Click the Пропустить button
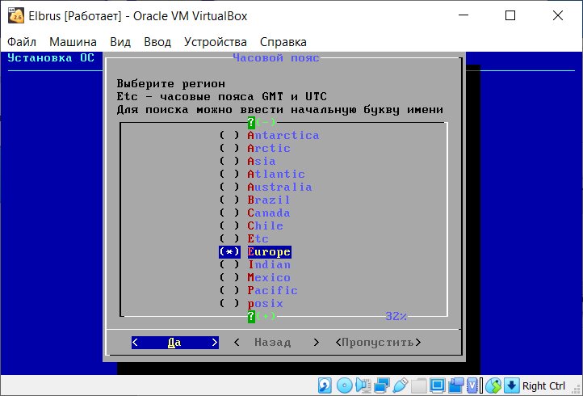The image size is (583, 396). 378,343
